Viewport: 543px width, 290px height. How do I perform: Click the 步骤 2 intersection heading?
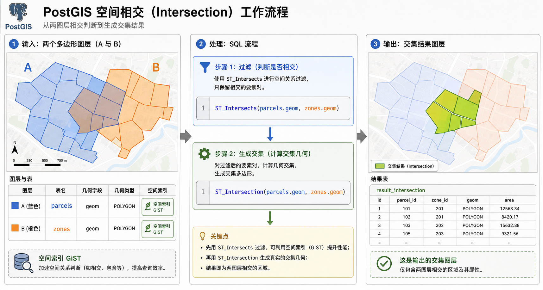[263, 154]
